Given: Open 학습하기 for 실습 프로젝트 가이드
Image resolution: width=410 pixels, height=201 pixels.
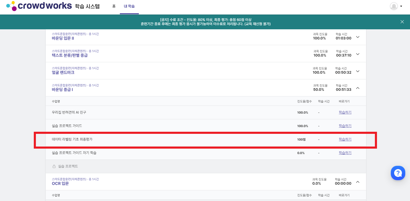Looking at the screenshot, I should (x=345, y=126).
